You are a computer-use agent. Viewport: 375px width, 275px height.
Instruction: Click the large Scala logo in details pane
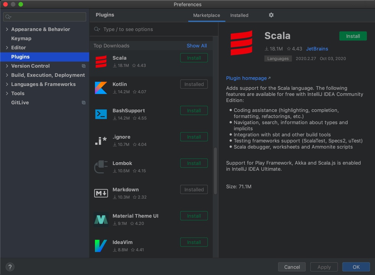point(241,43)
